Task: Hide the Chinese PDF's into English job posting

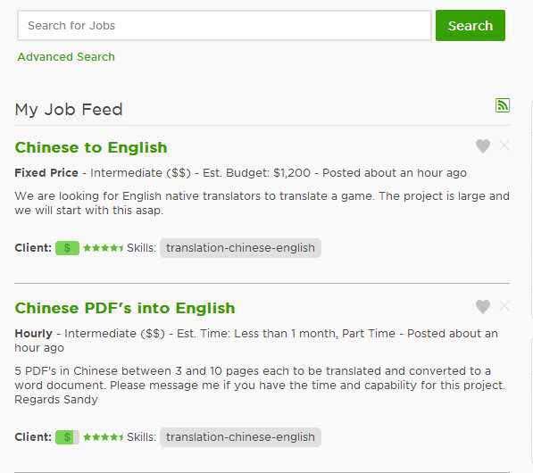Action: (x=504, y=306)
